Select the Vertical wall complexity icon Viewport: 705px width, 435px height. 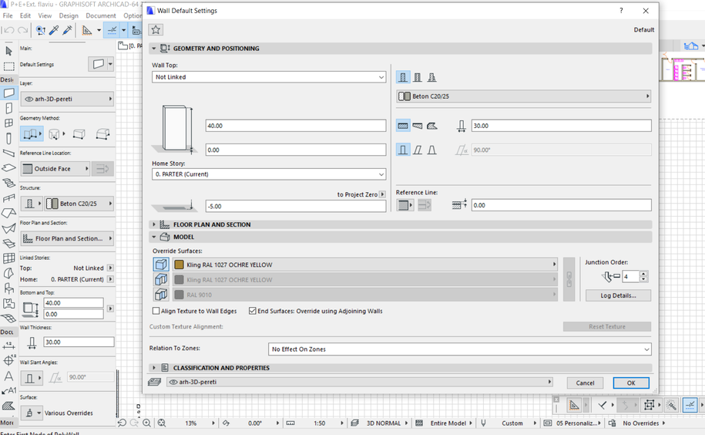[403, 150]
